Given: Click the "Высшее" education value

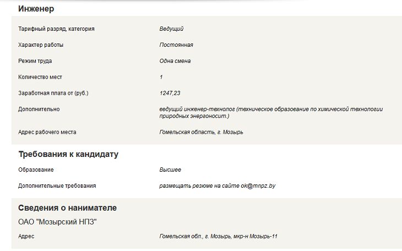Looking at the screenshot, I should click(x=170, y=170).
